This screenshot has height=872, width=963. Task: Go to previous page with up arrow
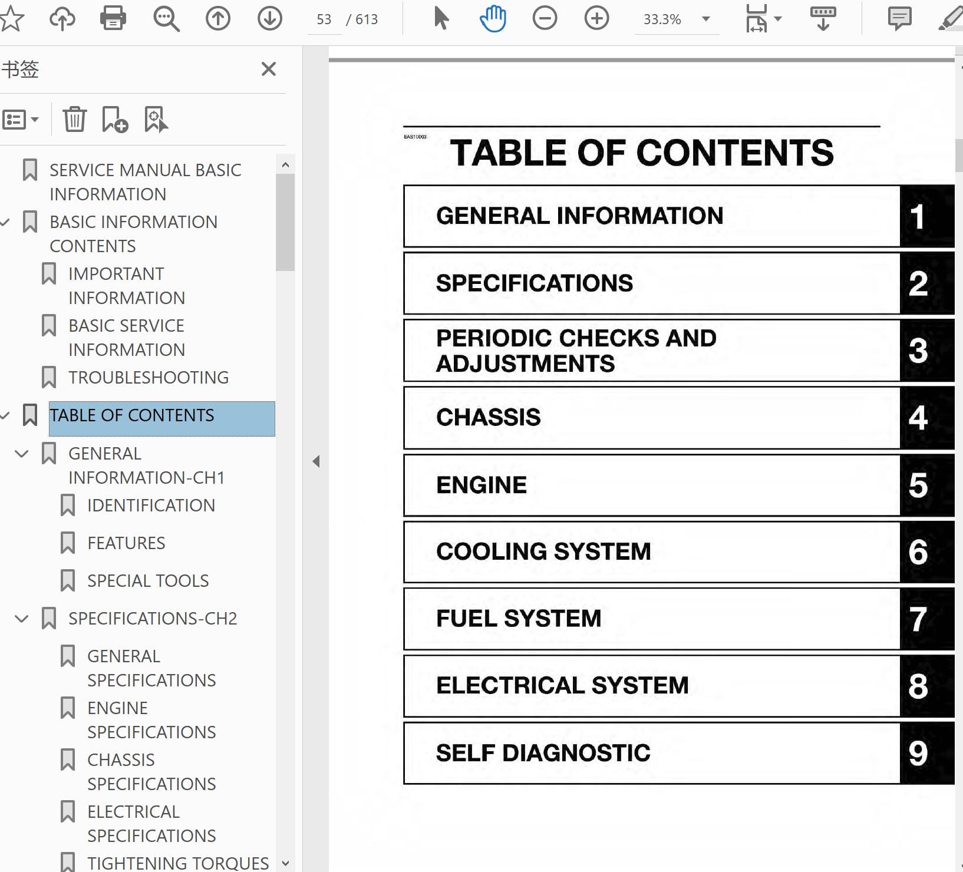coord(218,18)
